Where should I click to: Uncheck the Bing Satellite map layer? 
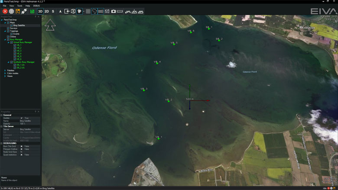11,26
